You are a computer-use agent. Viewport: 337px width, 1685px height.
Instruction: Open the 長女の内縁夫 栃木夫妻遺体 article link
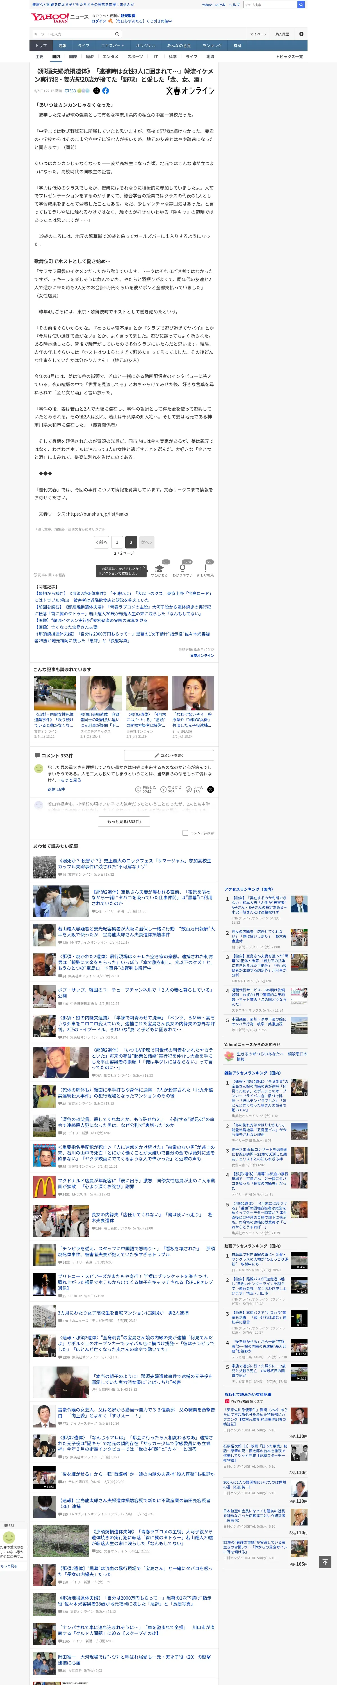(x=152, y=1217)
